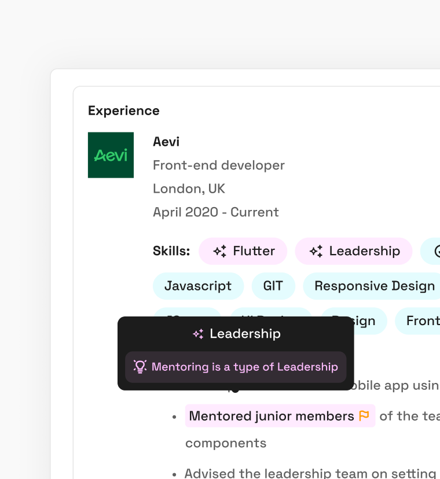
Task: Select the GIT skill chip
Action: coord(273,286)
